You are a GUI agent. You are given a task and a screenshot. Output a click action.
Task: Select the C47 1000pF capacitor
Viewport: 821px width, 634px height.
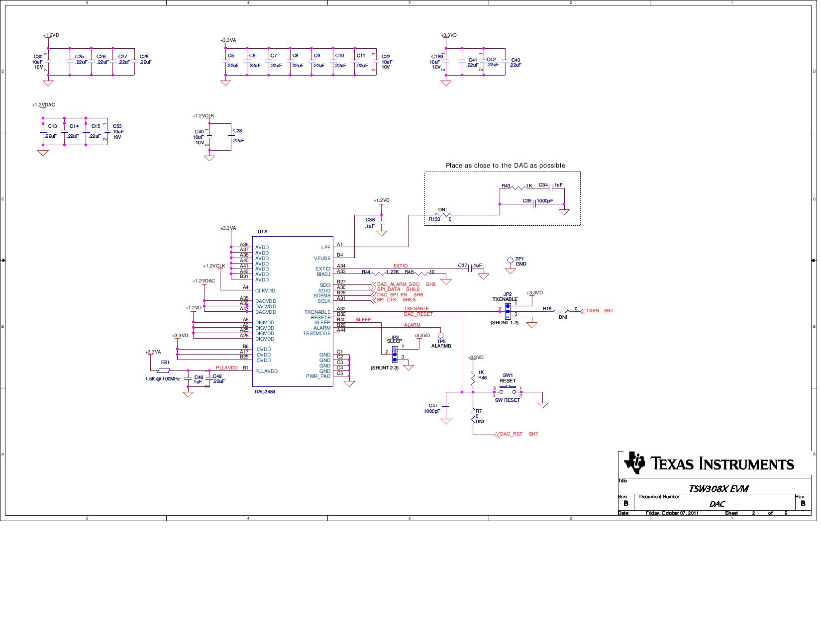[x=446, y=406]
